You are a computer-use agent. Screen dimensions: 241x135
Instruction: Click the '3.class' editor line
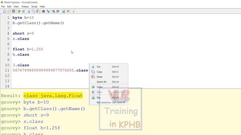tap(21, 65)
